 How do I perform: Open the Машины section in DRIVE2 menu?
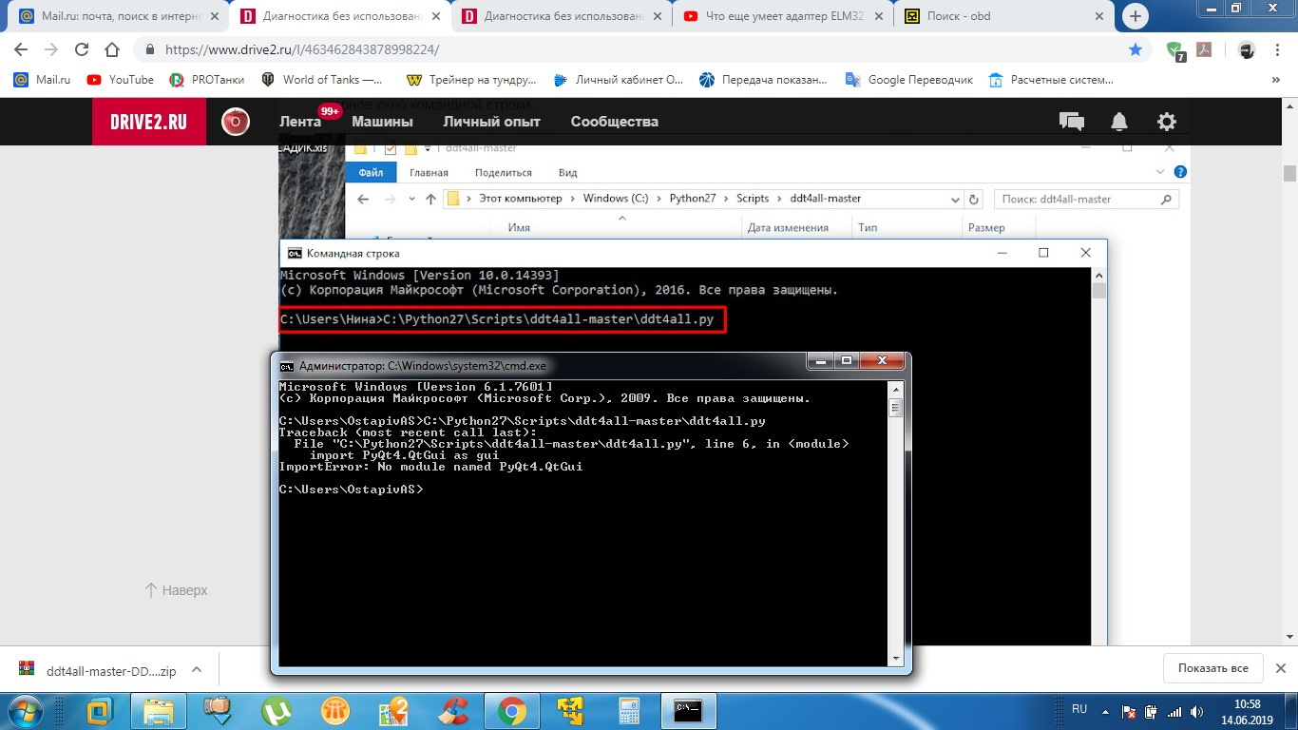382,122
